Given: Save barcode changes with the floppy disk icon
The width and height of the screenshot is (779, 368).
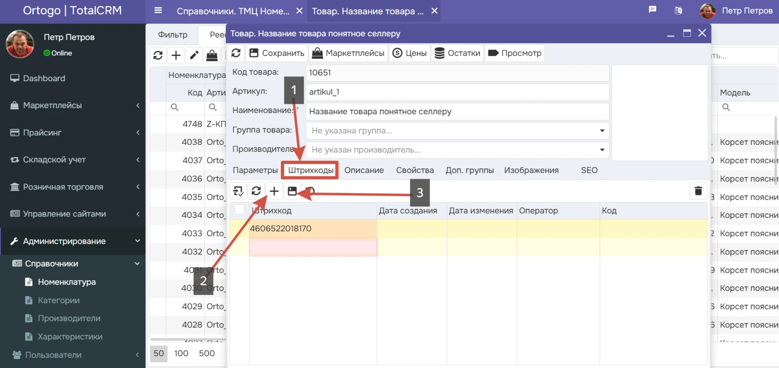Looking at the screenshot, I should pos(292,191).
